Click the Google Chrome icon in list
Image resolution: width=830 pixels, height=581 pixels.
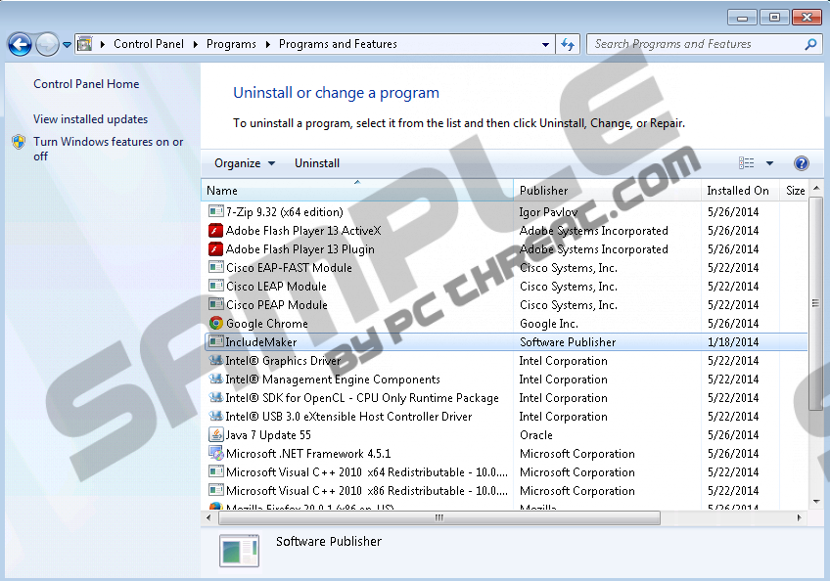tap(216, 324)
